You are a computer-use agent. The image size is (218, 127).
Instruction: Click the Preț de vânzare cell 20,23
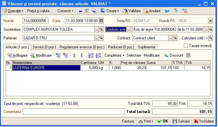click(x=133, y=68)
